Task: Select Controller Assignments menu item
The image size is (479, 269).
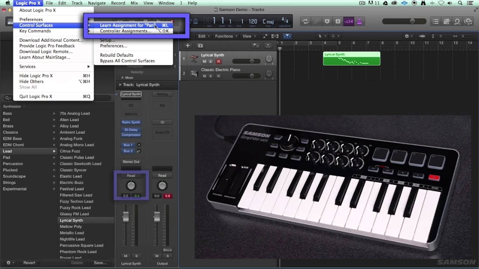Action: pos(134,31)
